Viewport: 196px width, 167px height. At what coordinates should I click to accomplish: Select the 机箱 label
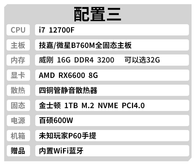[x=18, y=136]
